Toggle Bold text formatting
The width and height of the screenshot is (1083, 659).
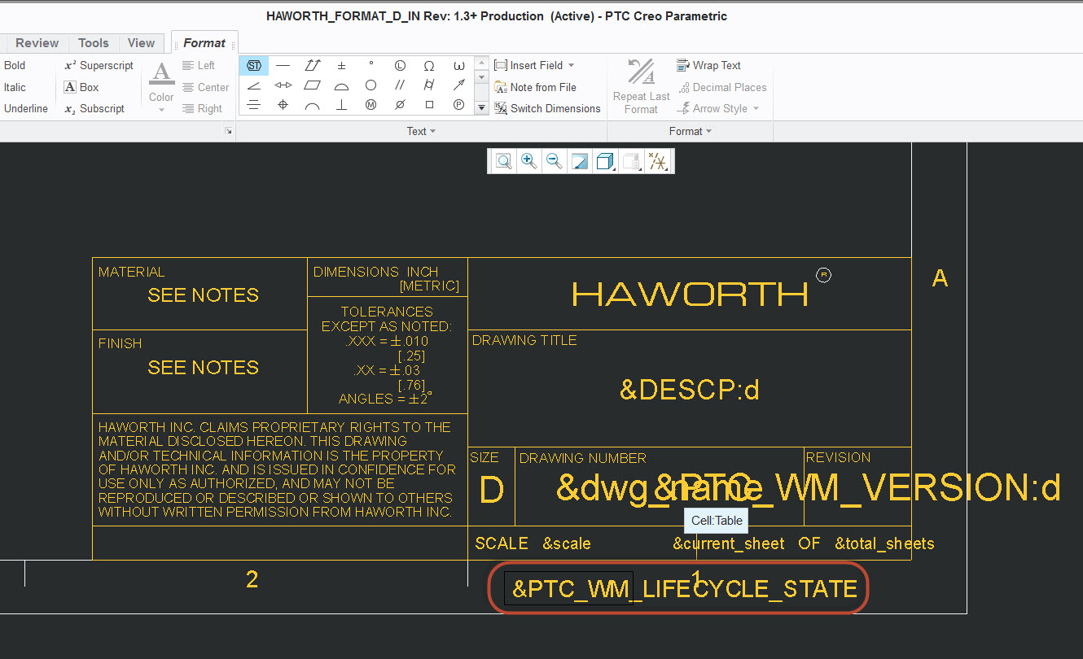(15, 66)
